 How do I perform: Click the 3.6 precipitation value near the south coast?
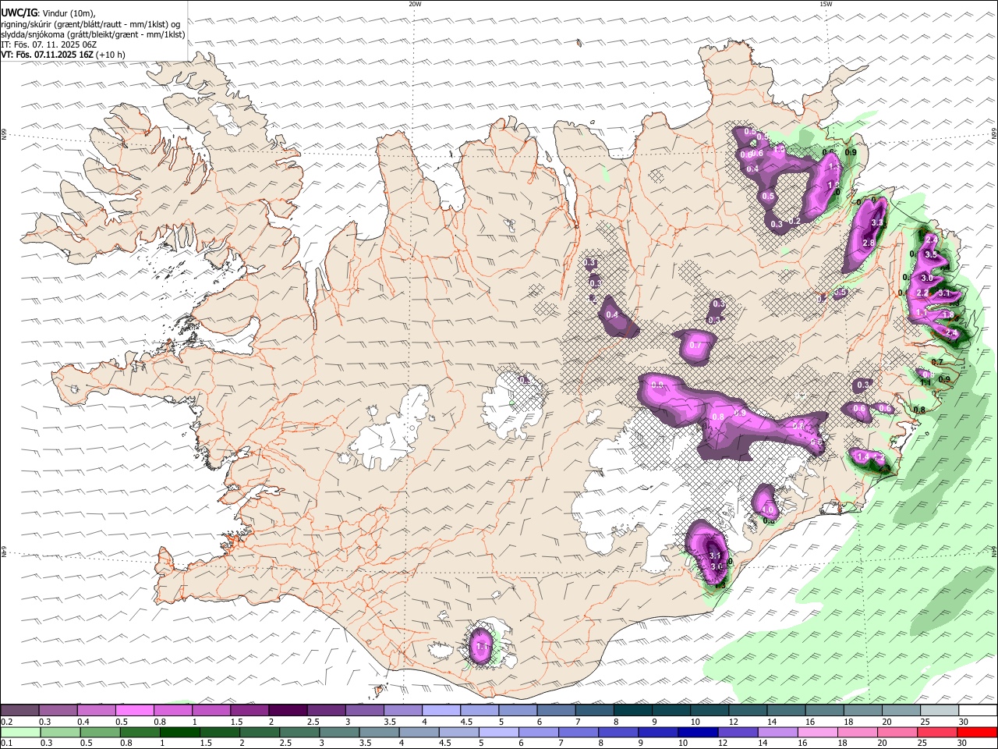[x=718, y=566]
